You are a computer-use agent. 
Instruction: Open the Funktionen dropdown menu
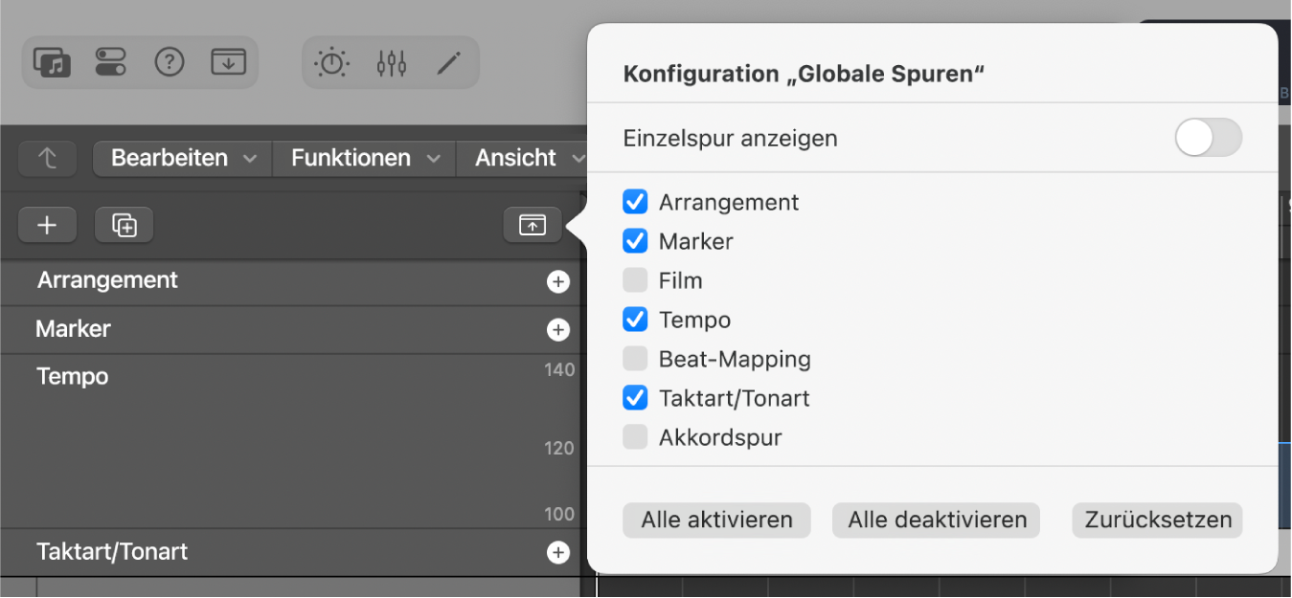364,158
